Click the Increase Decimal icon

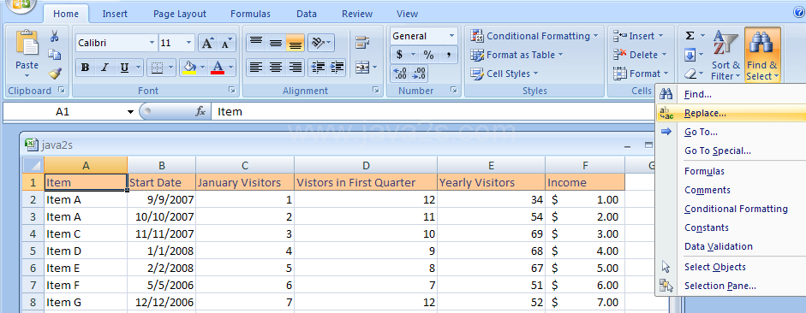[399, 74]
